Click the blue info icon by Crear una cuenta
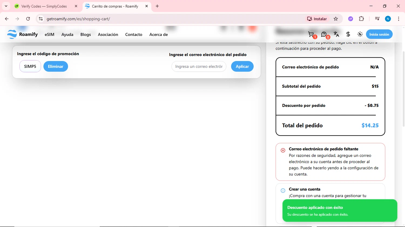The height and width of the screenshot is (227, 405). pyautogui.click(x=283, y=190)
